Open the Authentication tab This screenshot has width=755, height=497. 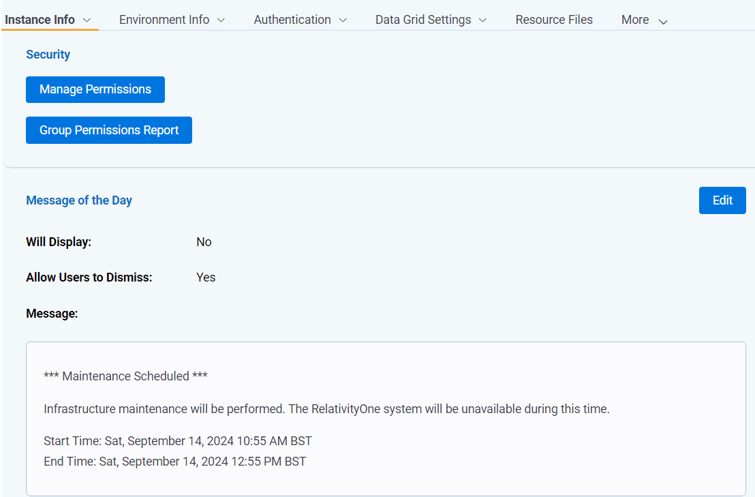(292, 20)
